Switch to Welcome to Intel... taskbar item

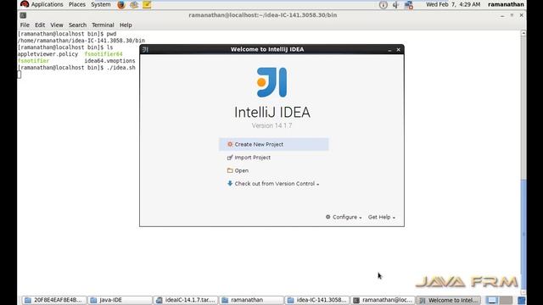tap(449, 300)
